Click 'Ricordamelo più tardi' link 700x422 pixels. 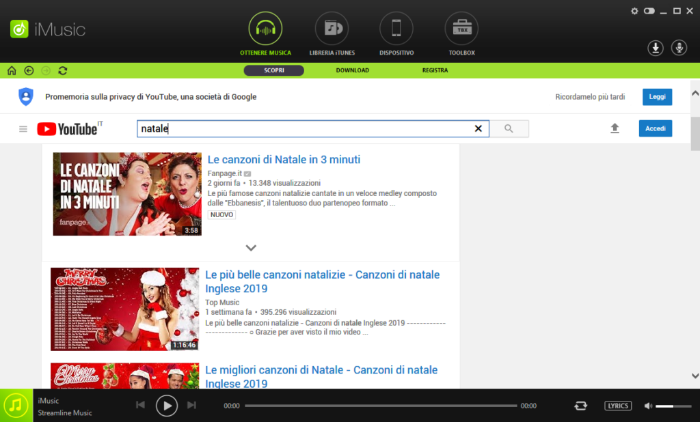pos(590,97)
